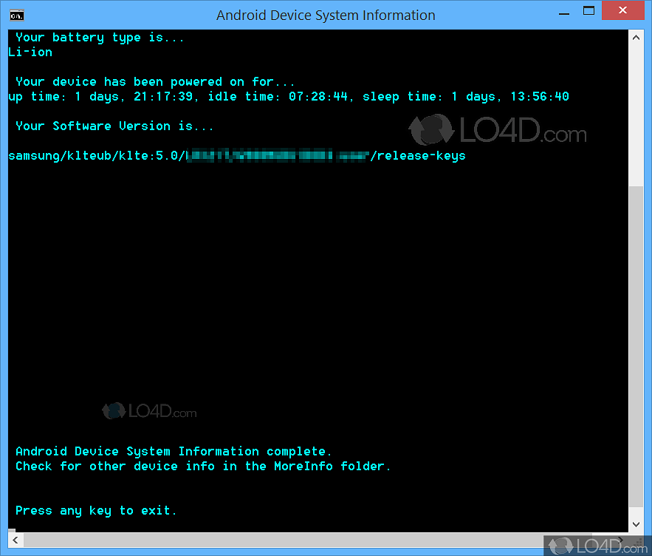The height and width of the screenshot is (556, 652).
Task: Close the console window
Action: coord(622,11)
